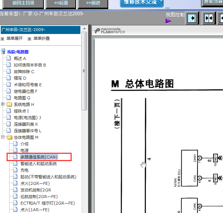Select the 广州丰田-汉兰达-2009- header
Viewport: 223px width, 213px height.
click(41, 30)
